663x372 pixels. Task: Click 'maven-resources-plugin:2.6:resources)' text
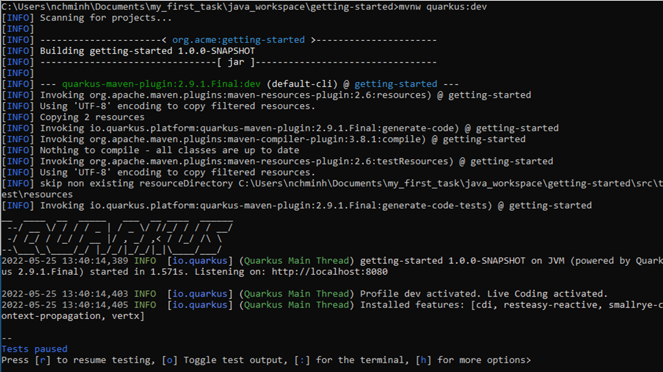click(x=329, y=95)
